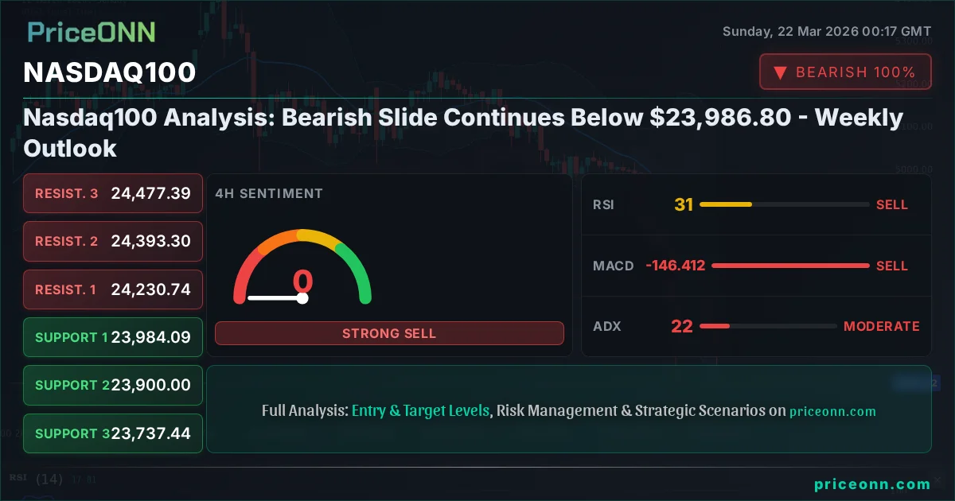Image resolution: width=955 pixels, height=501 pixels.
Task: Toggle the BEARISH 100% status badge
Action: [x=845, y=72]
